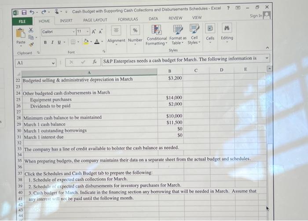The height and width of the screenshot is (221, 308).
Task: Select cell 'Minimum cash balance to be maintained'
Action: point(90,118)
